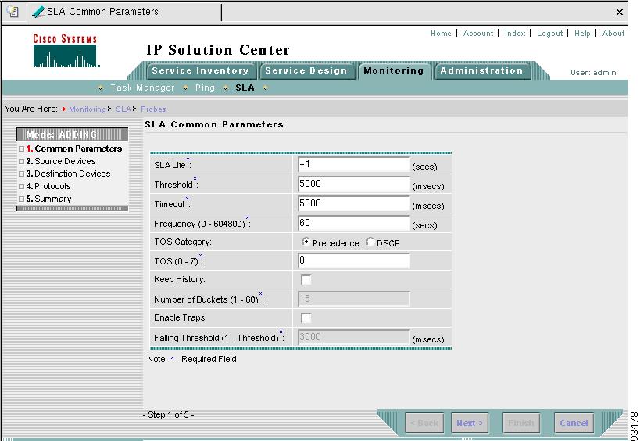Select step 5 Summary
640x441 pixels.
48,199
